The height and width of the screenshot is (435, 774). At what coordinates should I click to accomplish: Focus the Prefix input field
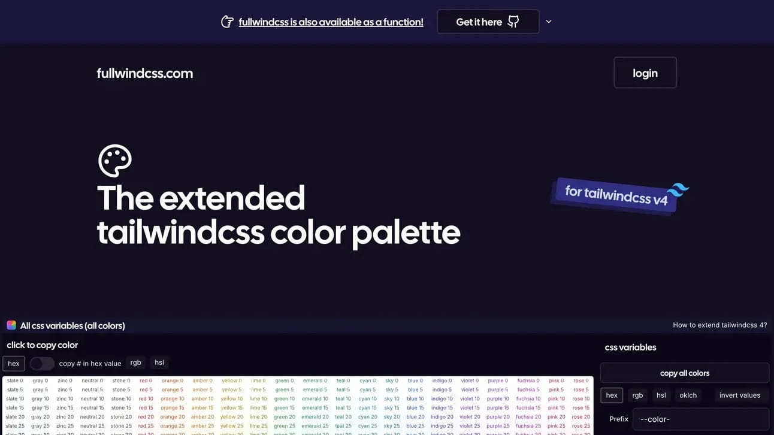click(x=701, y=419)
